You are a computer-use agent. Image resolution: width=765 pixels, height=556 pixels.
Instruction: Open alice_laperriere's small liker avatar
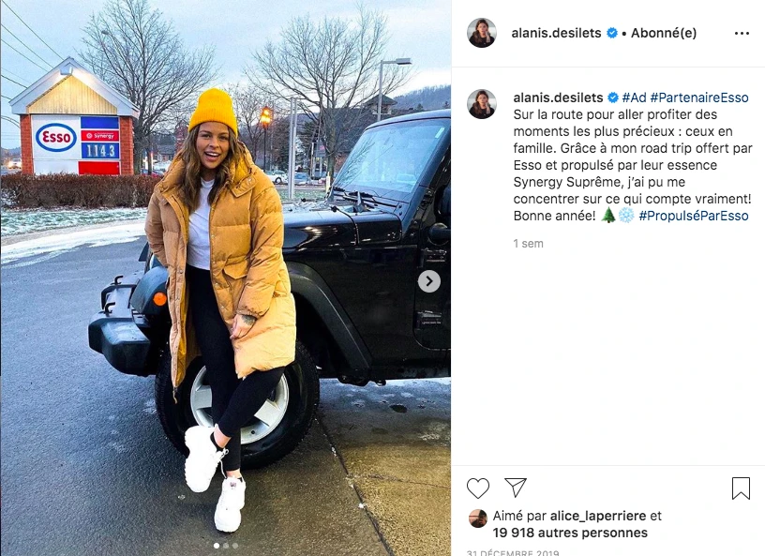[x=477, y=518]
